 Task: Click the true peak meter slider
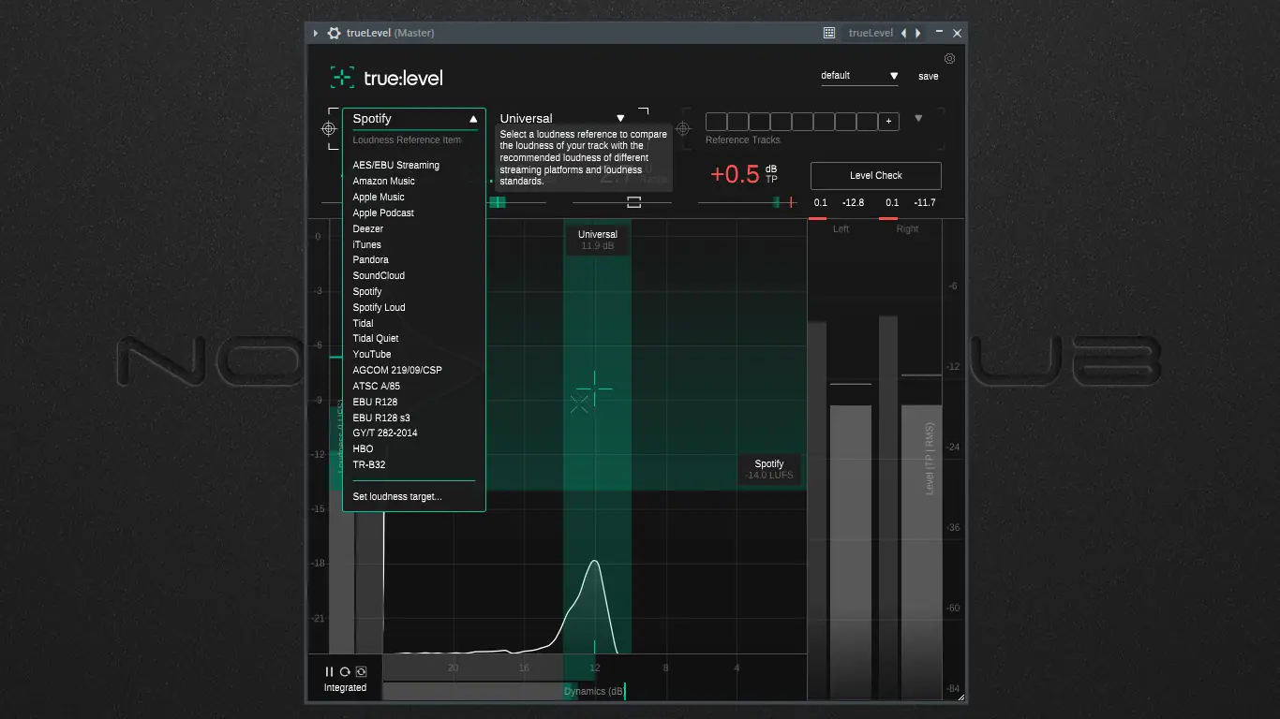pos(746,202)
